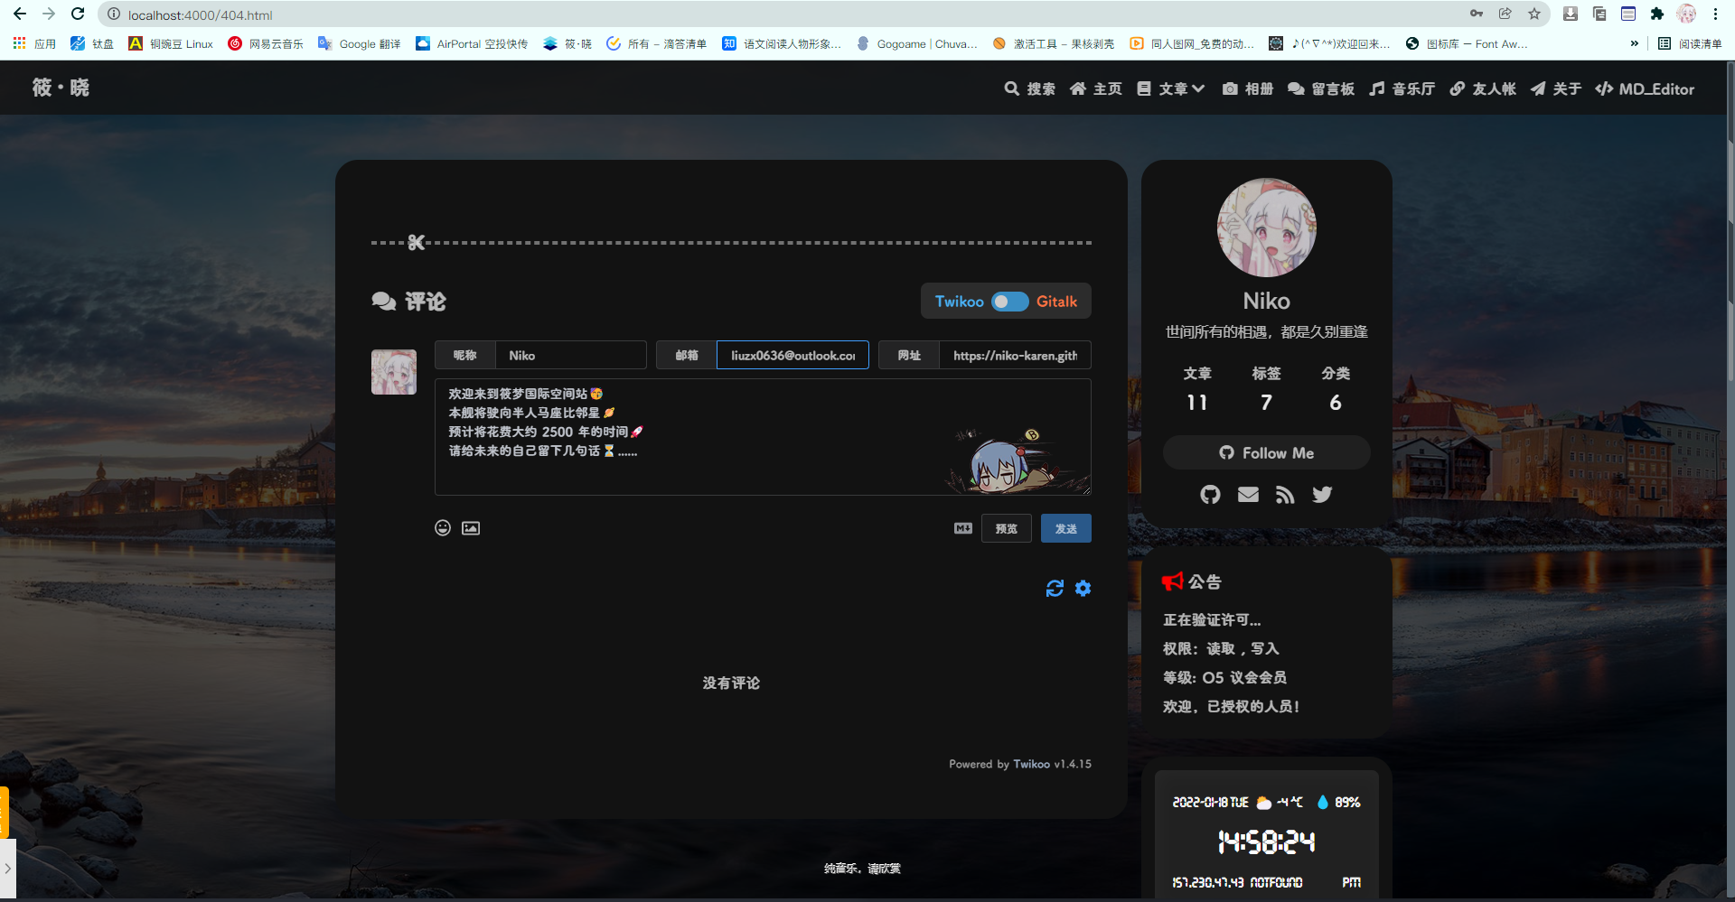Open the RSS feed icon in the sidebar
Viewport: 1735px width, 902px height.
point(1285,494)
